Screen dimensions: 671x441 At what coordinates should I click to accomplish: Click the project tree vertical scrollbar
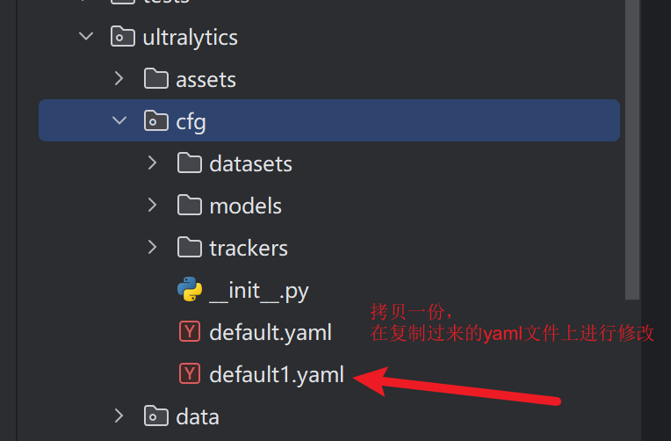coord(632,150)
